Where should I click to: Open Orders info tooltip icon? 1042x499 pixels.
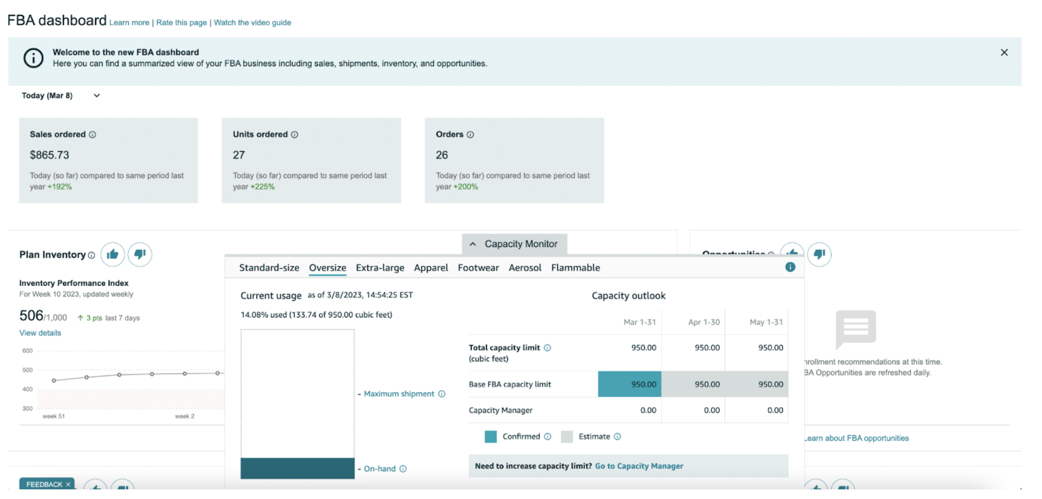[470, 134]
